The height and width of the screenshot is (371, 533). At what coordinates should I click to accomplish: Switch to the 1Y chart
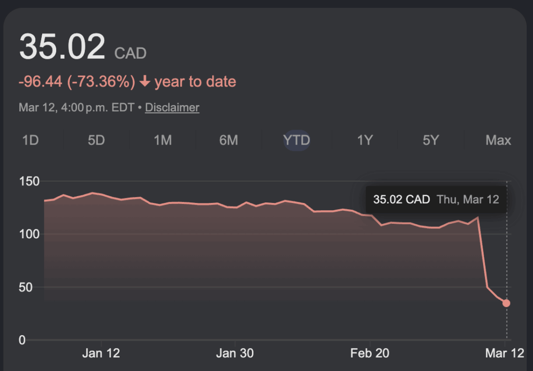(364, 140)
